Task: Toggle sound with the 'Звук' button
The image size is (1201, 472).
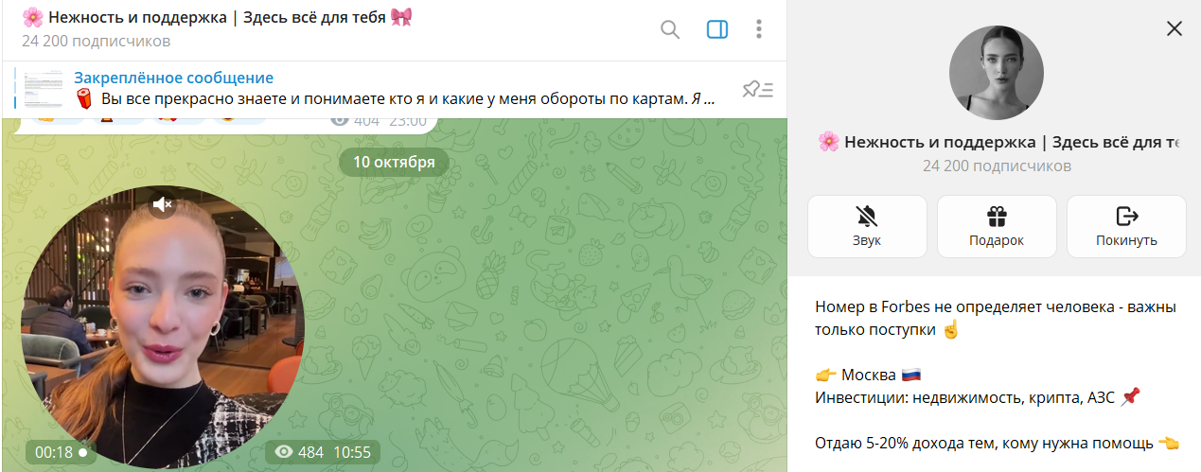Action: pyautogui.click(x=866, y=226)
